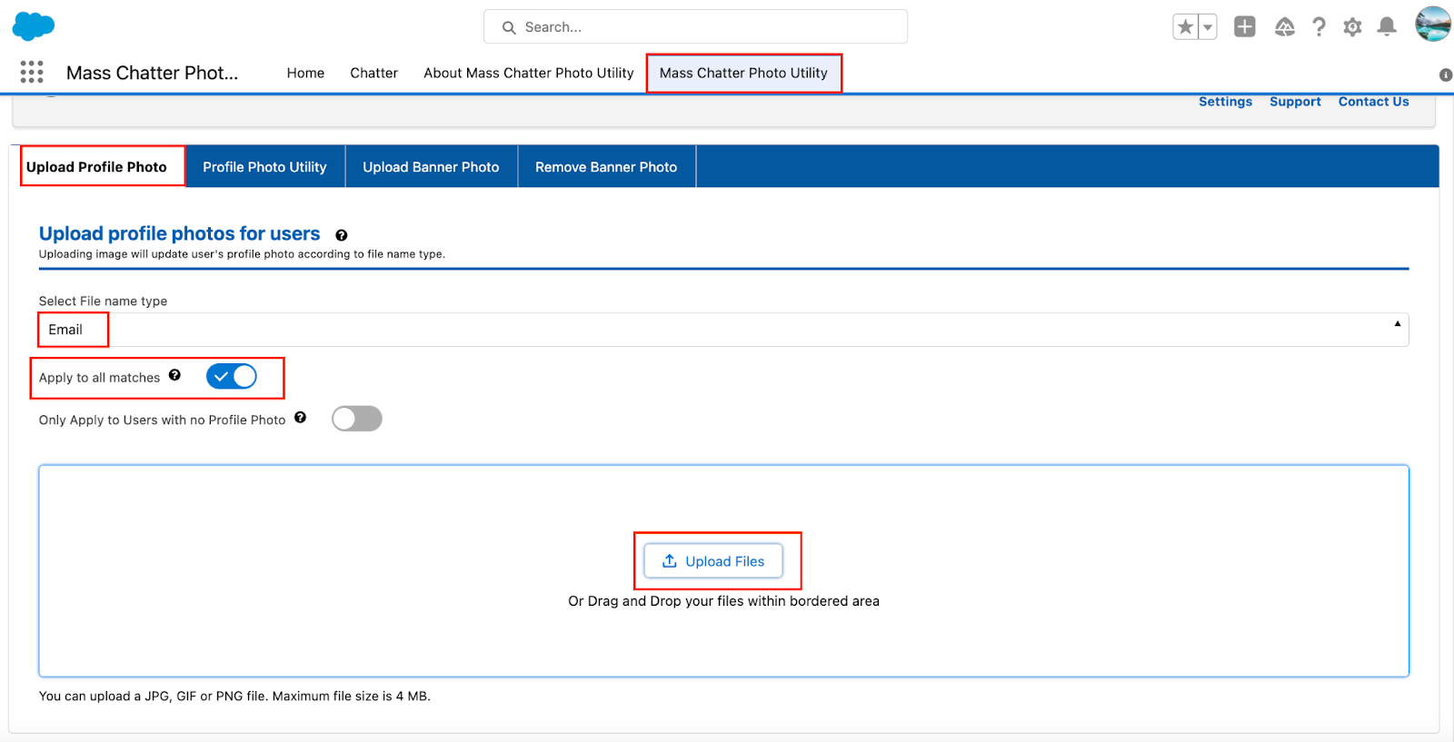Click 'You can upload a JPG, GIF or PNG' note
Screen dimensions: 1454x742
(234, 697)
